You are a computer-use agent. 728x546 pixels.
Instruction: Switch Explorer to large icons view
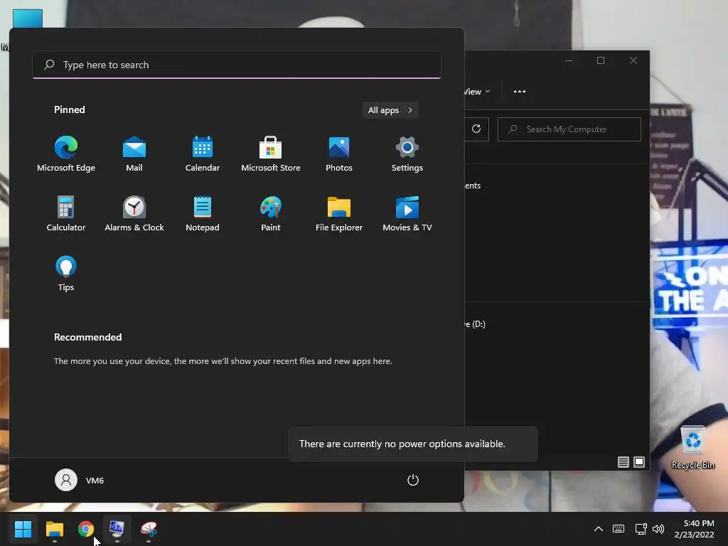pos(639,462)
